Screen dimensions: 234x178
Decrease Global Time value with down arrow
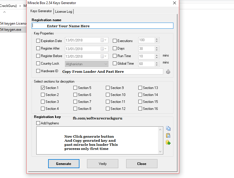157,65
